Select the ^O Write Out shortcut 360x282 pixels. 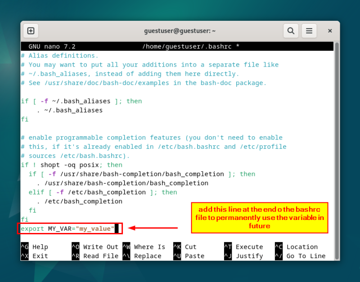(x=94, y=247)
